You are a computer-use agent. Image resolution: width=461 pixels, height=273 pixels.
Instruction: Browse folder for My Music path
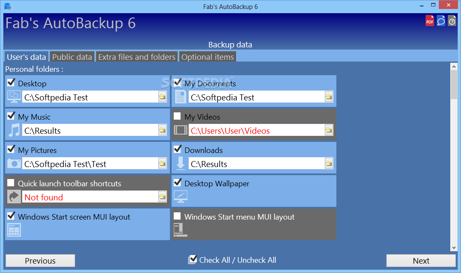click(x=162, y=130)
